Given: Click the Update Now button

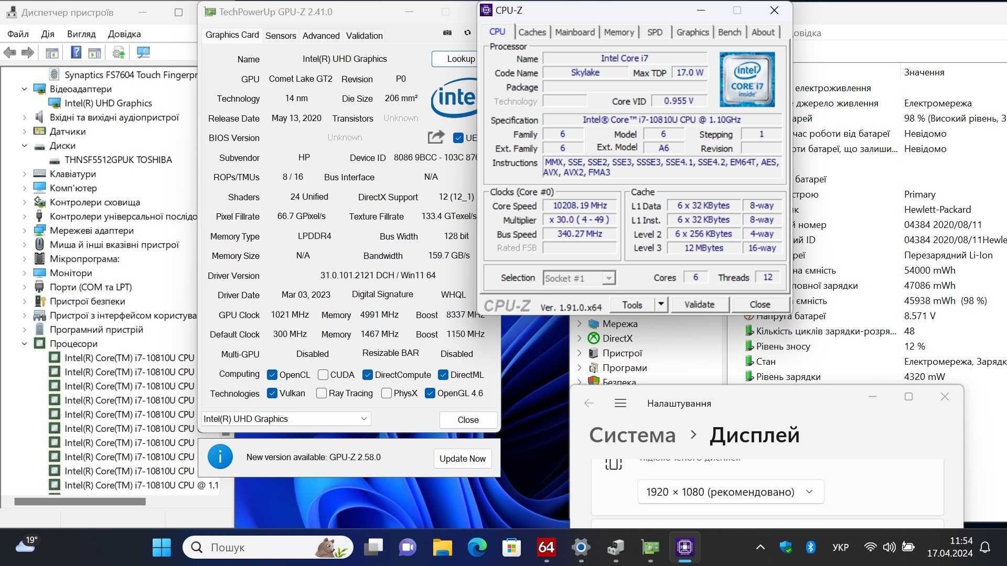Looking at the screenshot, I should click(x=463, y=459).
